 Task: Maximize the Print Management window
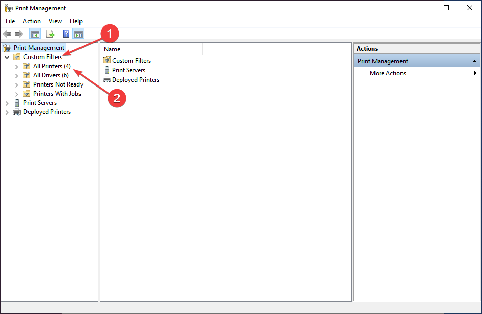tap(446, 8)
